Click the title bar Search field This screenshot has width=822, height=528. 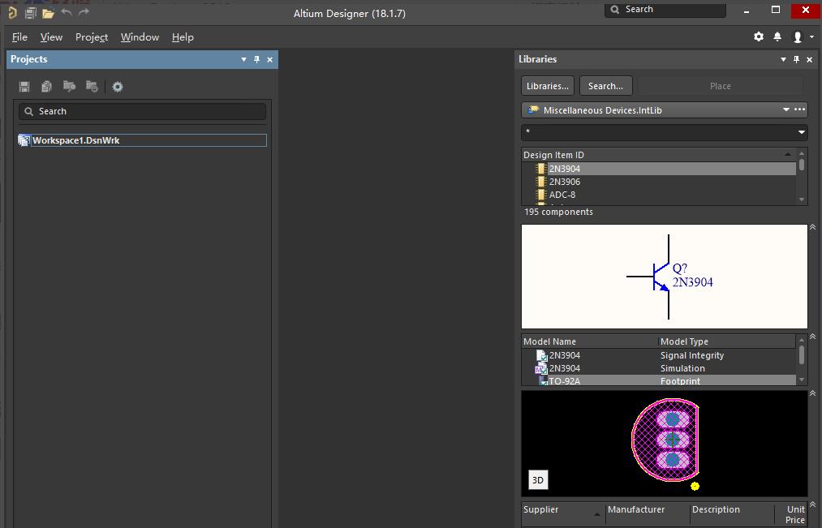665,10
